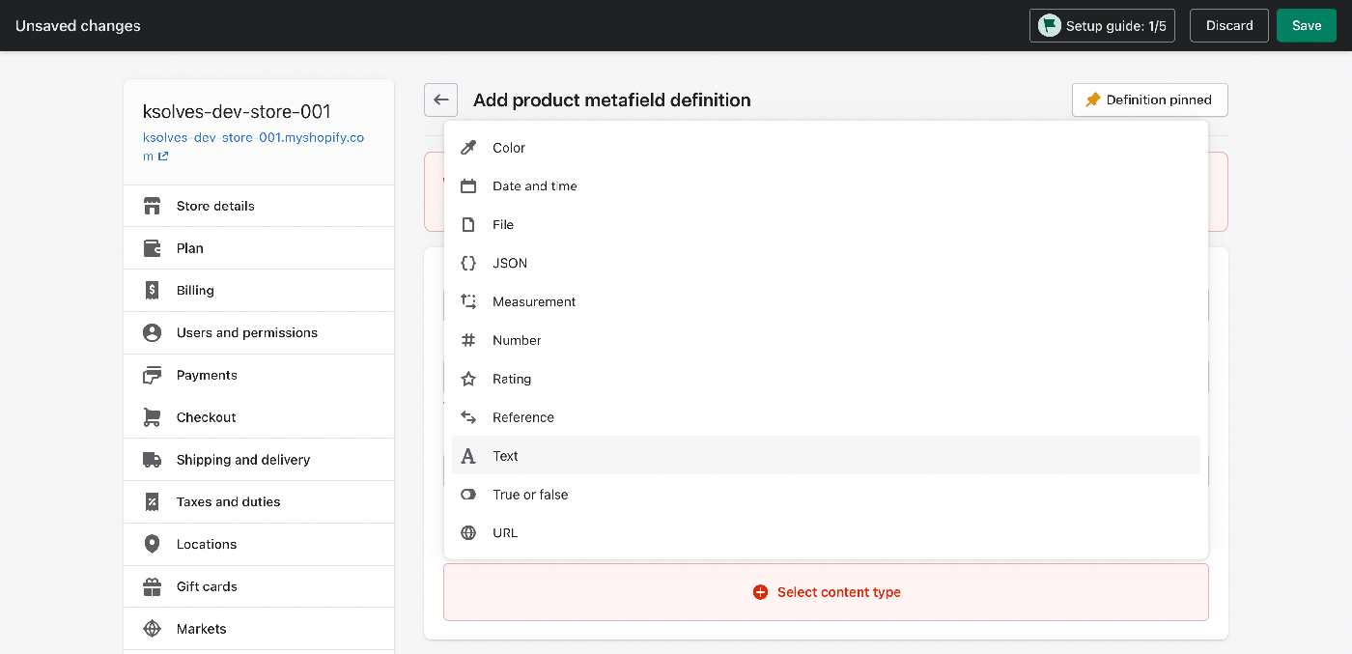This screenshot has width=1352, height=654.
Task: Pick Measurement as the content type
Action: 826,301
